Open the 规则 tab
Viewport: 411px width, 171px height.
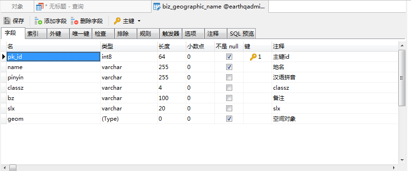[x=148, y=33]
